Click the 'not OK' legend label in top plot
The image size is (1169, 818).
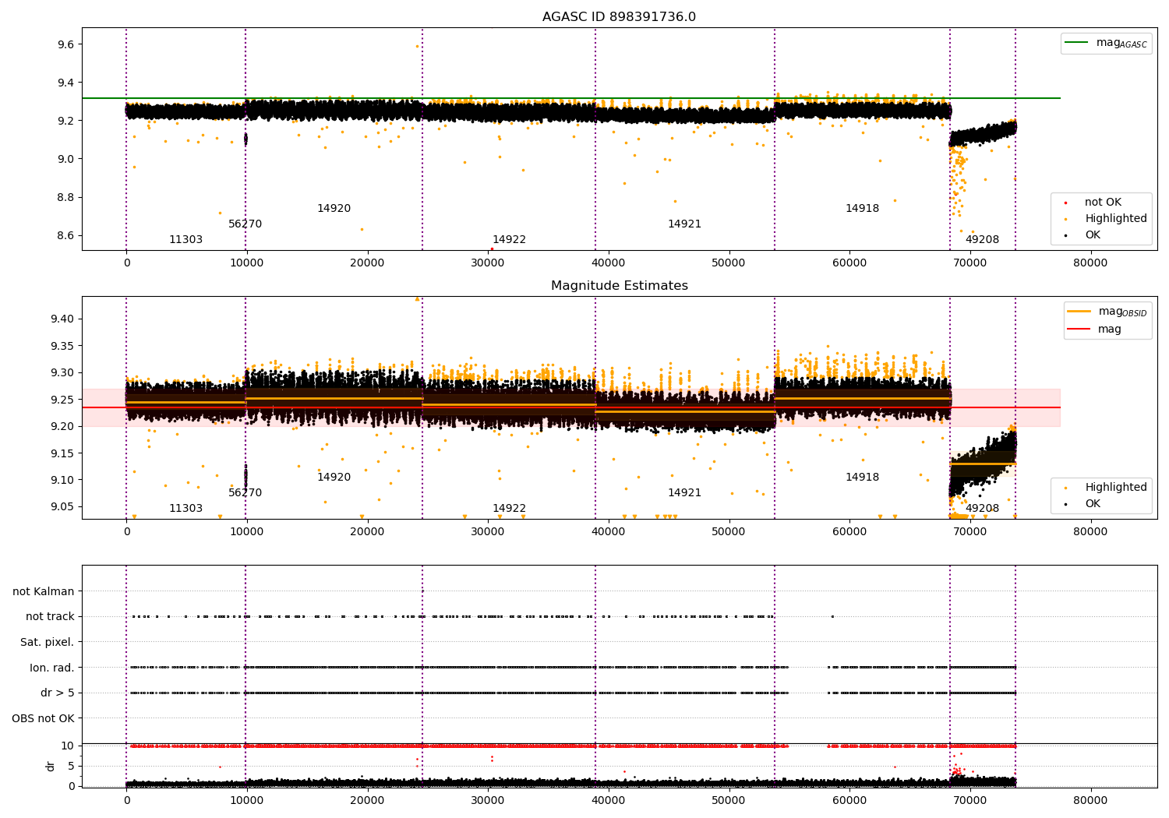pos(1103,203)
